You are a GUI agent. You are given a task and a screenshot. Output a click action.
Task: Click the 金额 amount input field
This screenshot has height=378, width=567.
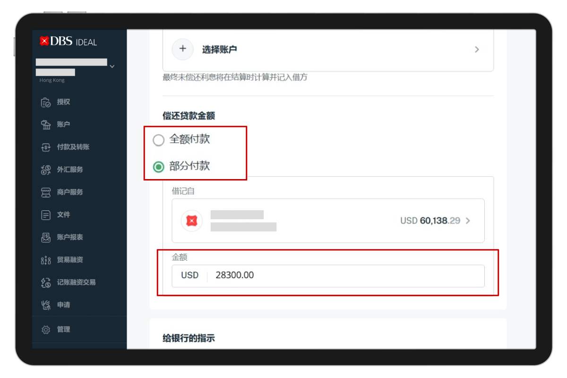(347, 275)
